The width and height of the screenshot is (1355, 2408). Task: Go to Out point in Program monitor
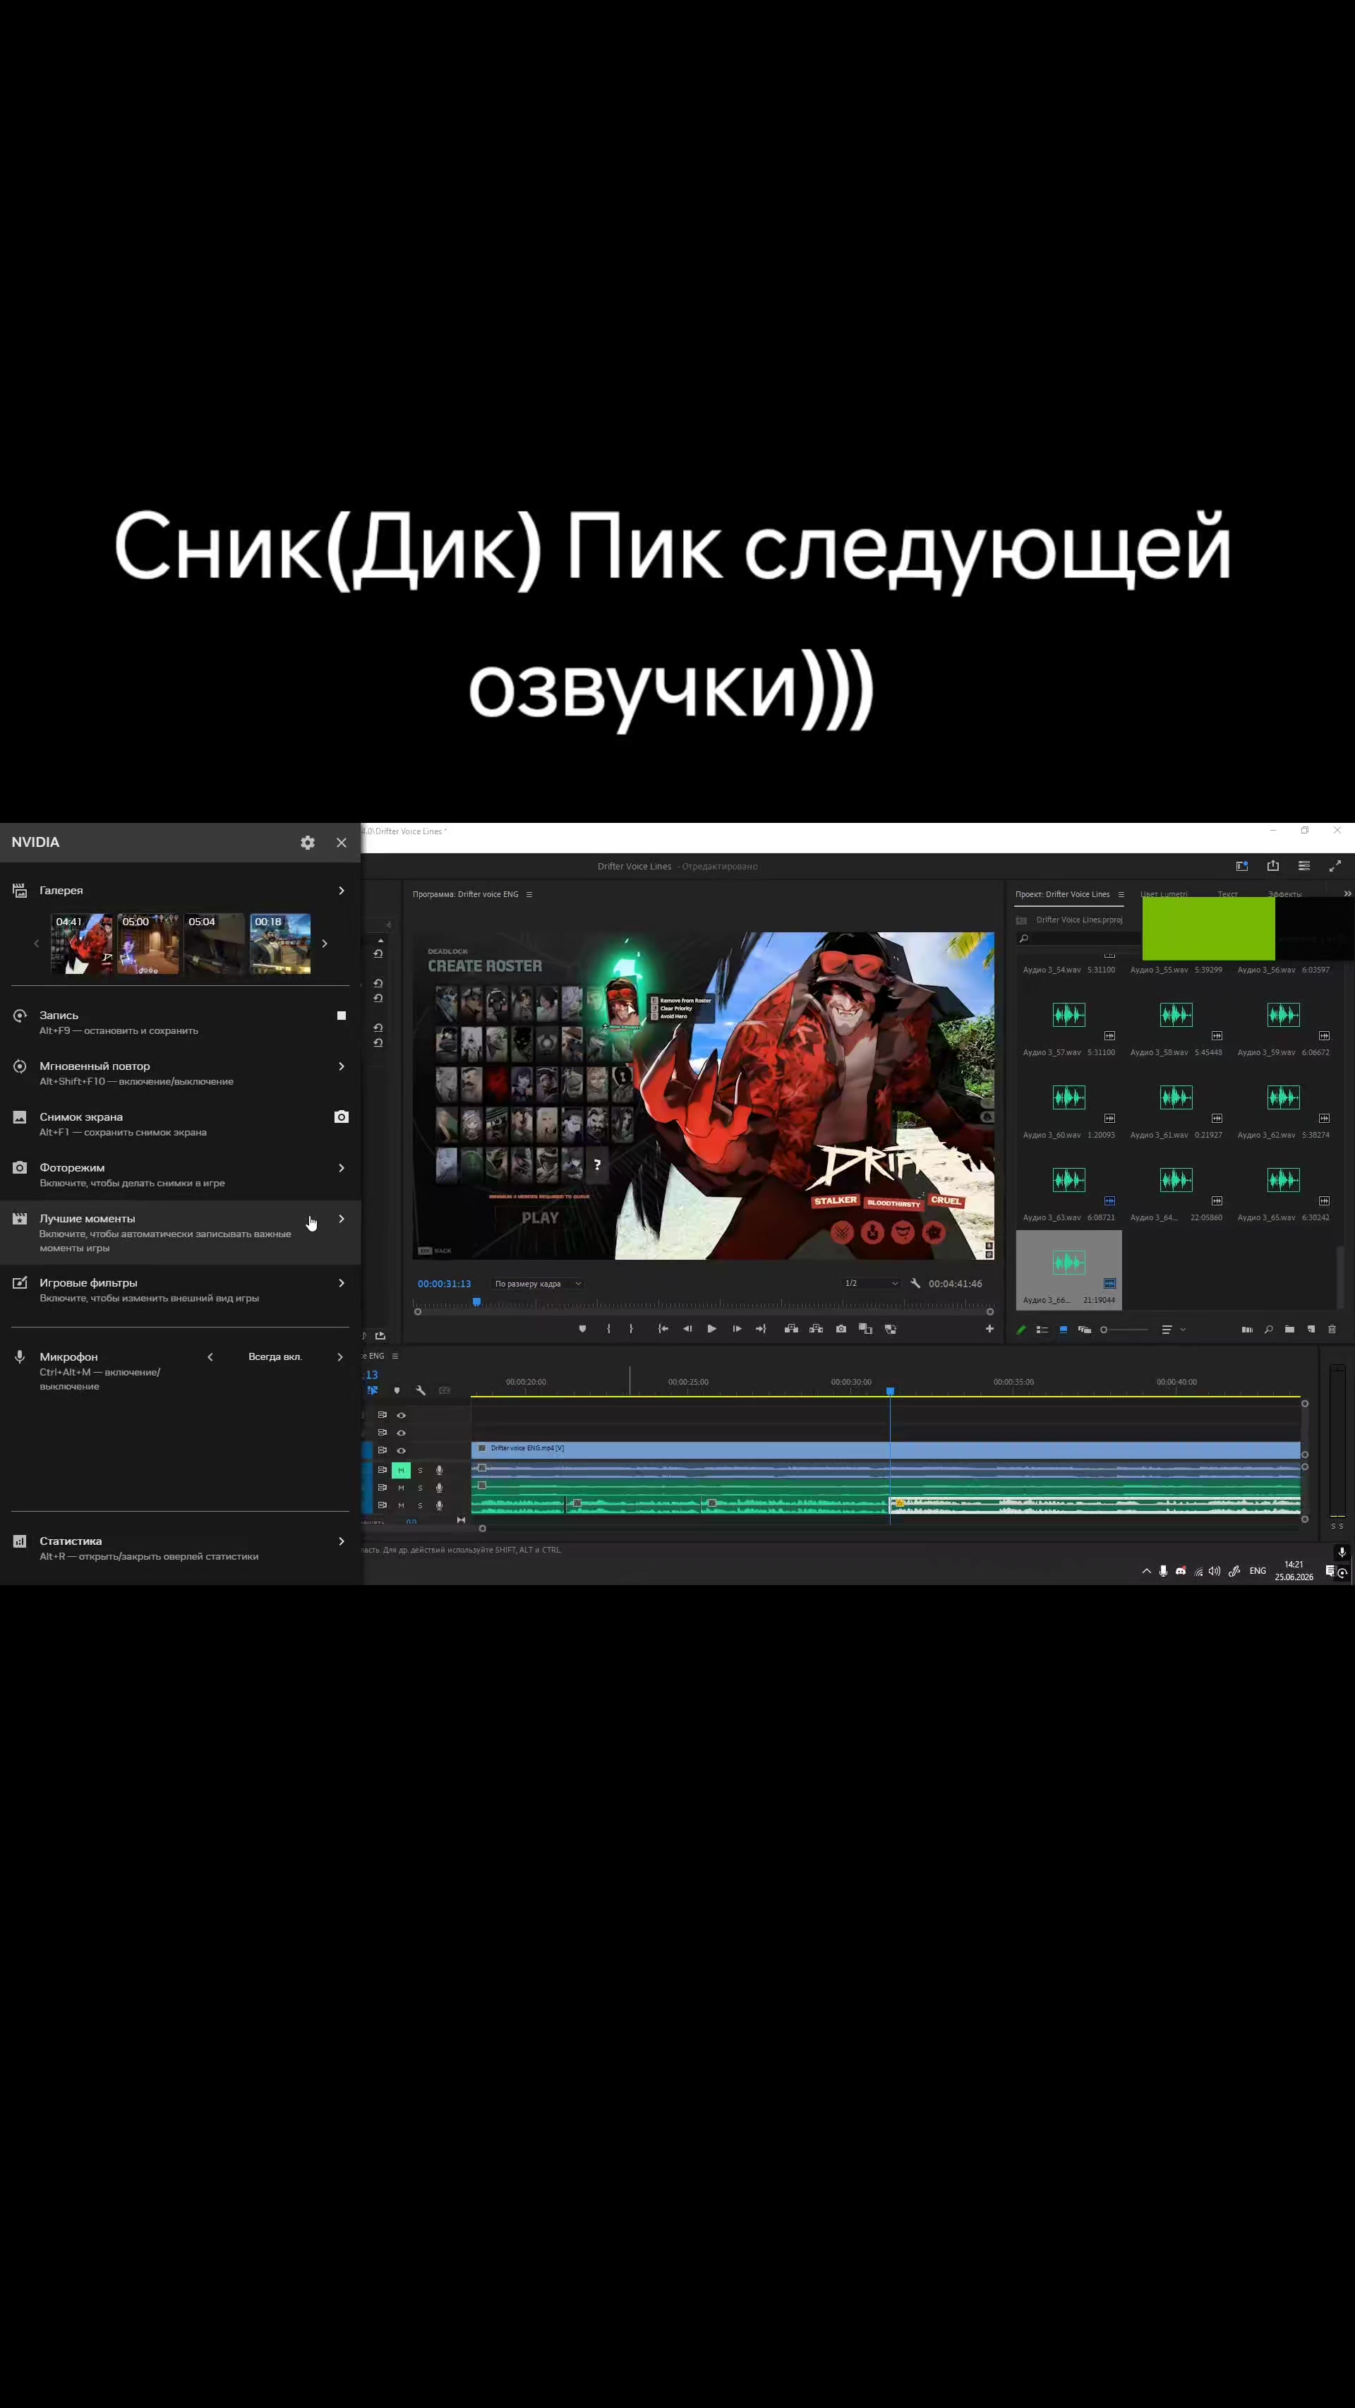coord(761,1328)
